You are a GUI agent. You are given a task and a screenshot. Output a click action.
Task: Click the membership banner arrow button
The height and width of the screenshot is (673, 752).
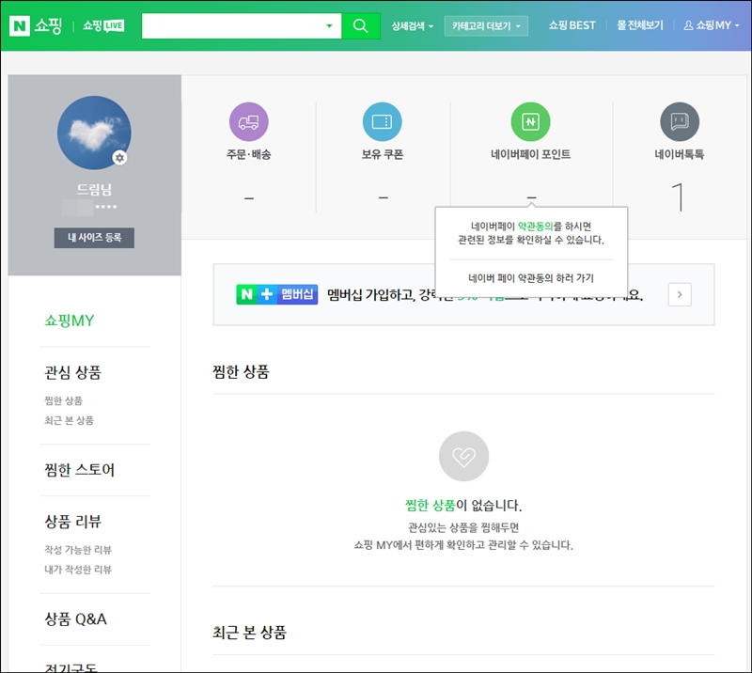click(680, 294)
